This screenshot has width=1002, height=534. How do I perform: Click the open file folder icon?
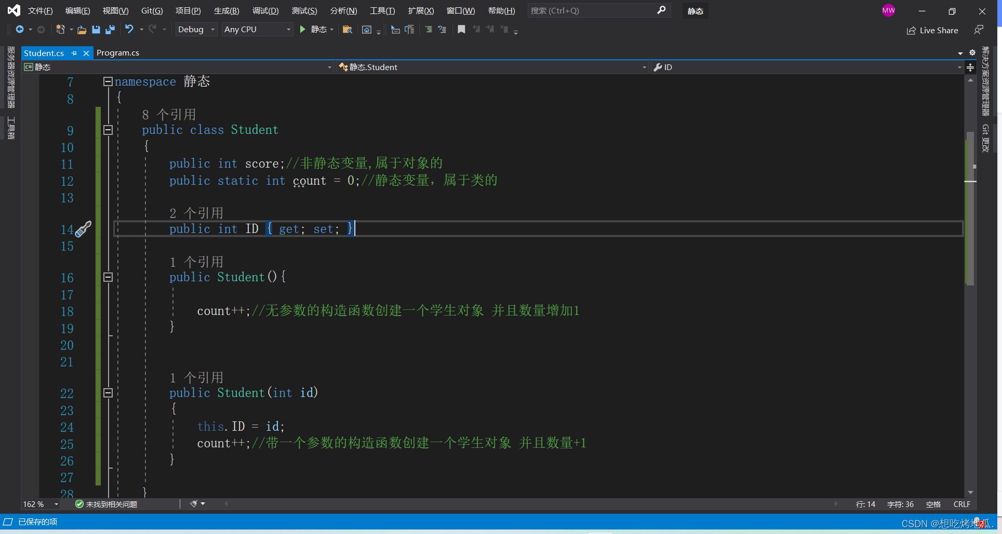[x=82, y=30]
